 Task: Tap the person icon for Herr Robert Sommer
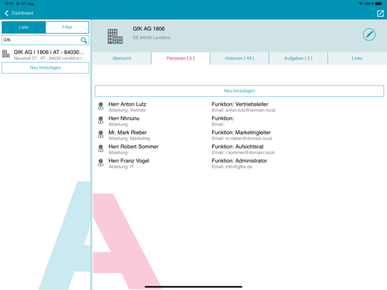(101, 149)
